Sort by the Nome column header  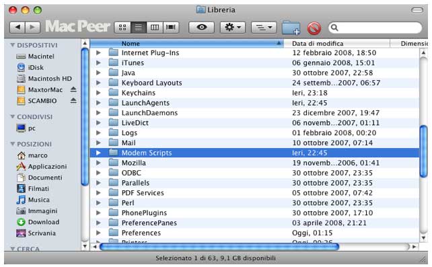pyautogui.click(x=187, y=44)
